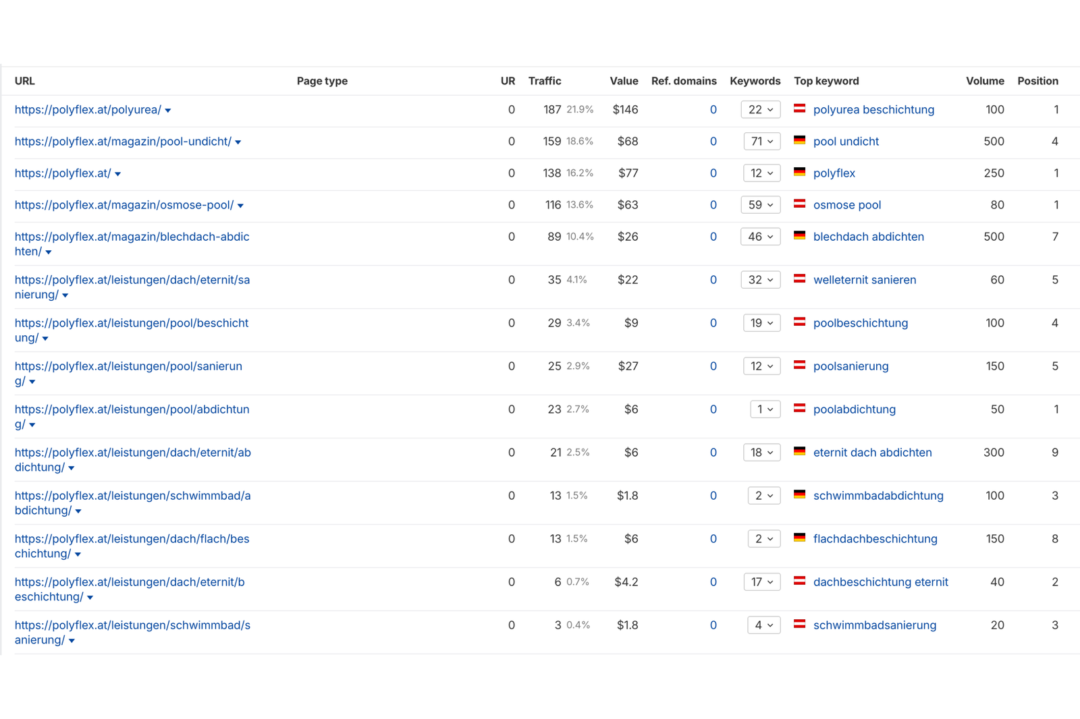
Task: Click German flag next to polyflex keyword
Action: click(x=799, y=172)
